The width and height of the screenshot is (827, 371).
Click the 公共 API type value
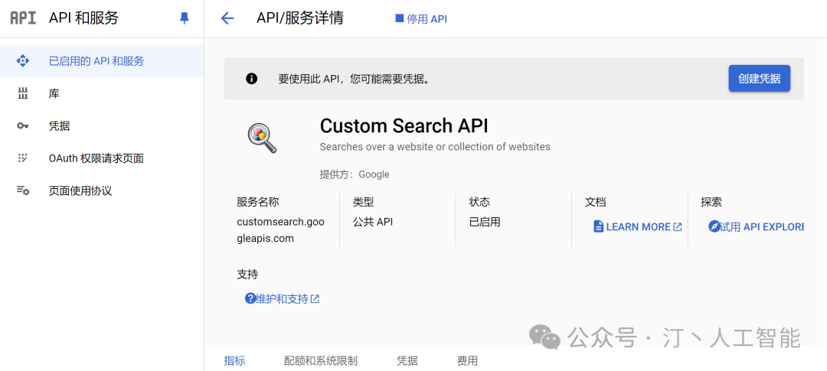[373, 222]
